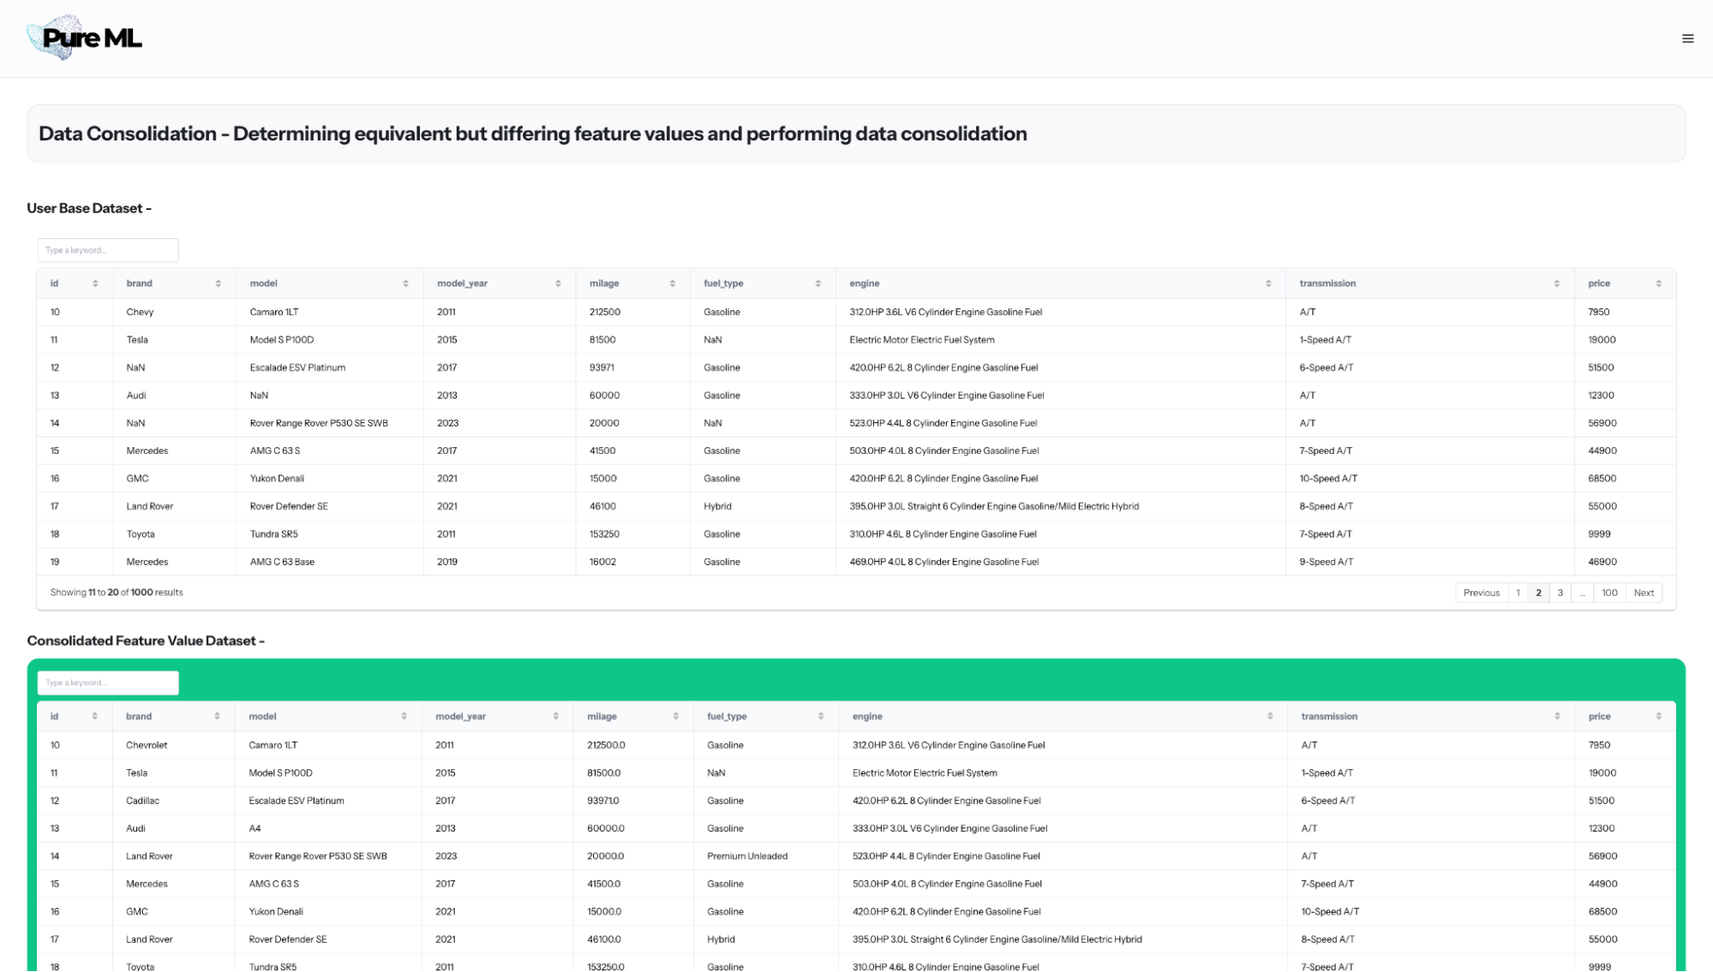Go to page 3 of results
Viewport: 1713px width, 972px height.
point(1560,593)
